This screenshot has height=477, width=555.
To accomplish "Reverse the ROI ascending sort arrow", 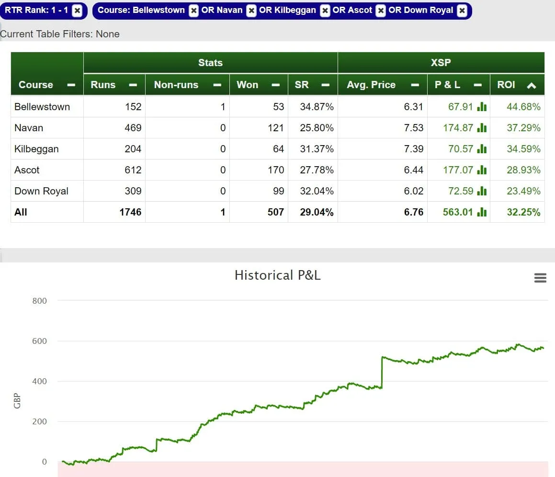I will 531,85.
